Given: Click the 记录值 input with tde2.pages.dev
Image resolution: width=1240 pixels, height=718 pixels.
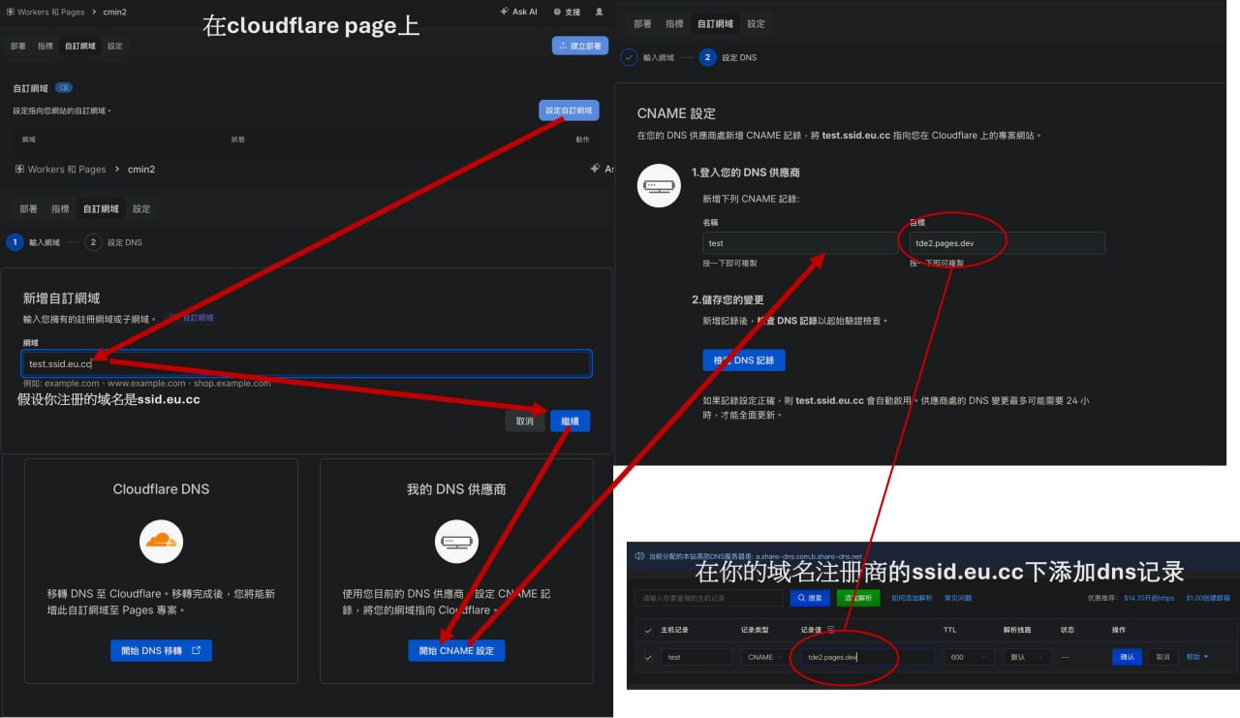Looking at the screenshot, I should pyautogui.click(x=867, y=657).
